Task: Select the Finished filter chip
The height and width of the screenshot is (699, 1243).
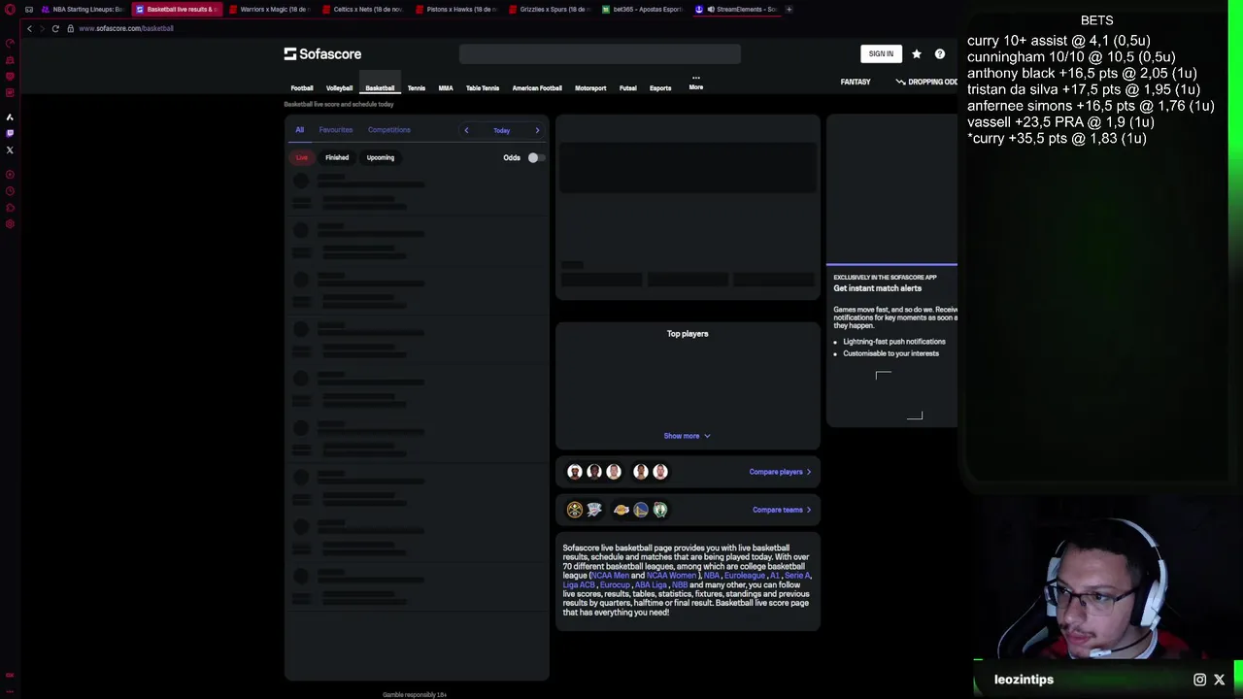Action: (x=337, y=157)
